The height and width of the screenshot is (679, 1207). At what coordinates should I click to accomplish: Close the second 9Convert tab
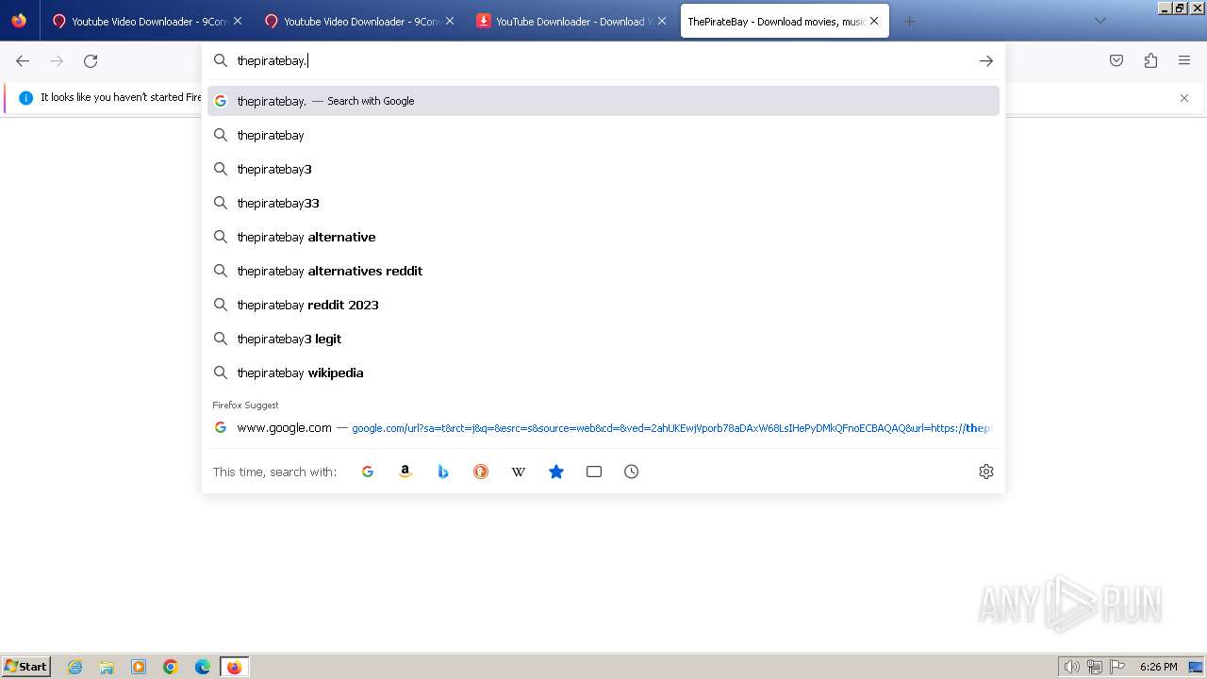(449, 21)
